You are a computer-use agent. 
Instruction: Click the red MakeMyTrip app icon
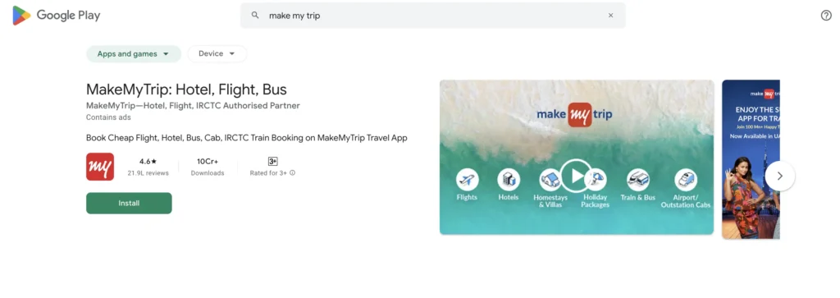point(100,167)
